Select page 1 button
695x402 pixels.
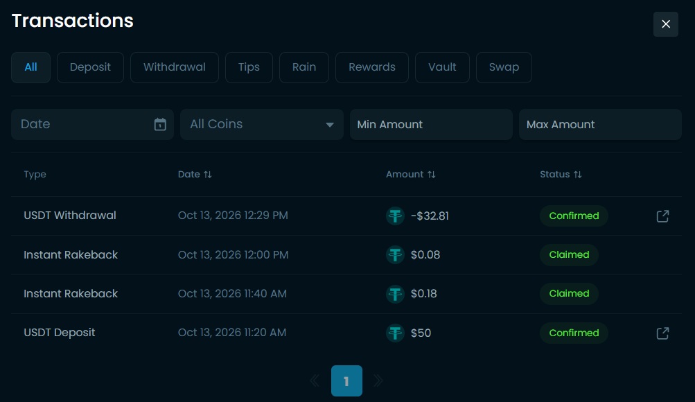[x=346, y=381]
